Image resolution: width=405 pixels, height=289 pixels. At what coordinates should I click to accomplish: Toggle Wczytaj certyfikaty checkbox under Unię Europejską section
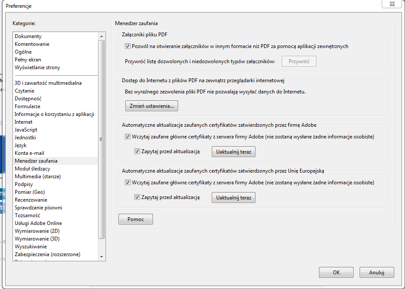128,183
